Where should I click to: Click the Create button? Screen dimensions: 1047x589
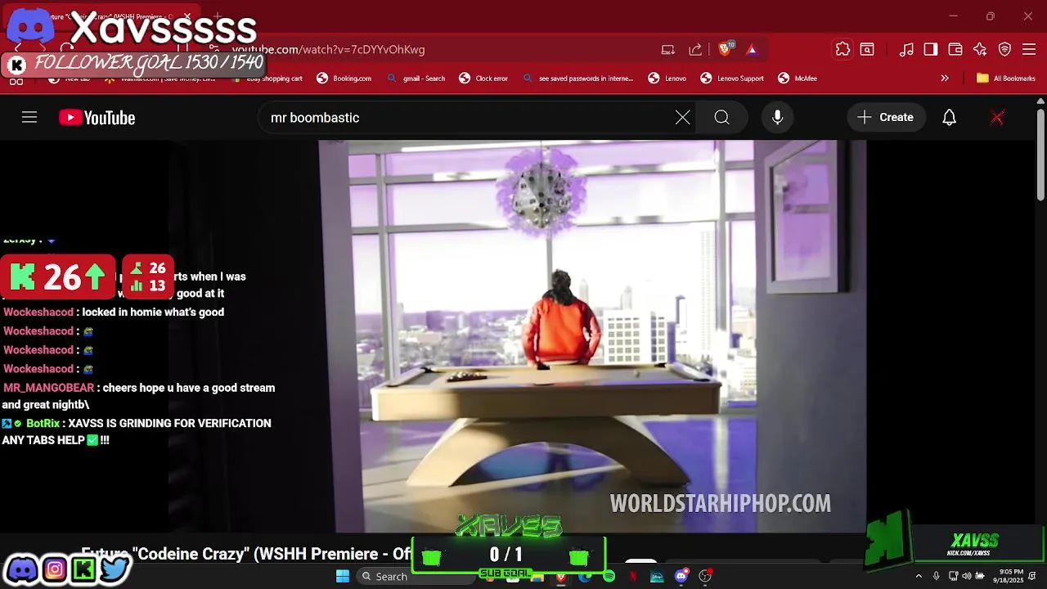tap(885, 118)
